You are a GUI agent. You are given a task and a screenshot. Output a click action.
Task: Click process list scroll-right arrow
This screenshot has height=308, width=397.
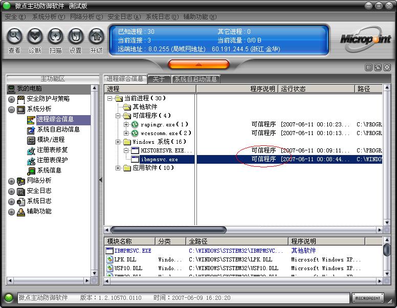click(379, 230)
